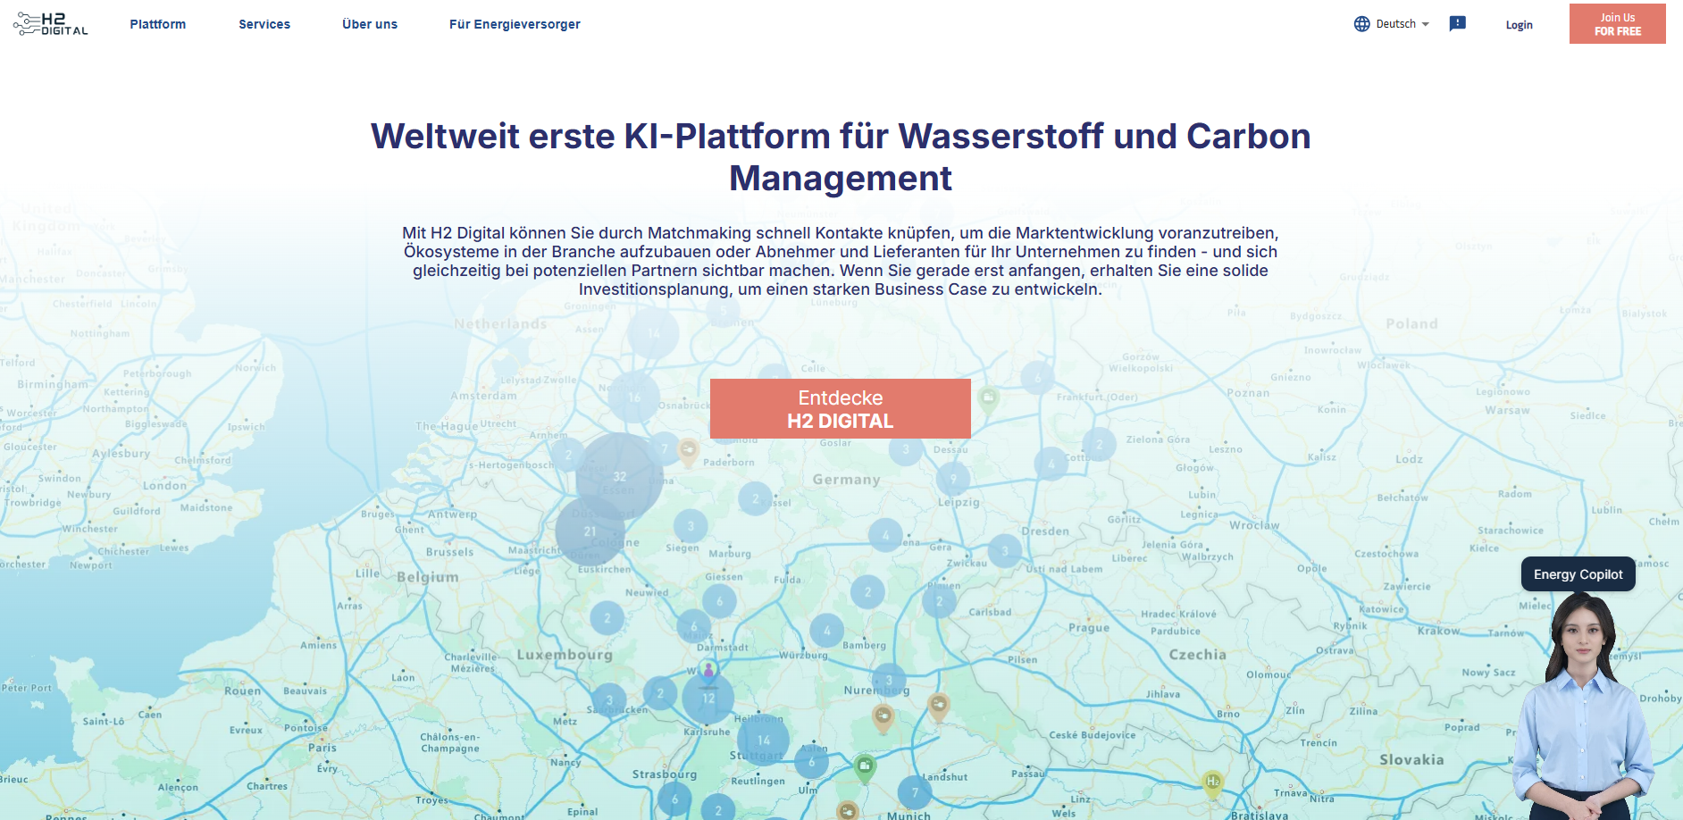Viewport: 1683px width, 820px height.
Task: Open the Energy Copilot assistant avatar
Action: tap(1583, 706)
